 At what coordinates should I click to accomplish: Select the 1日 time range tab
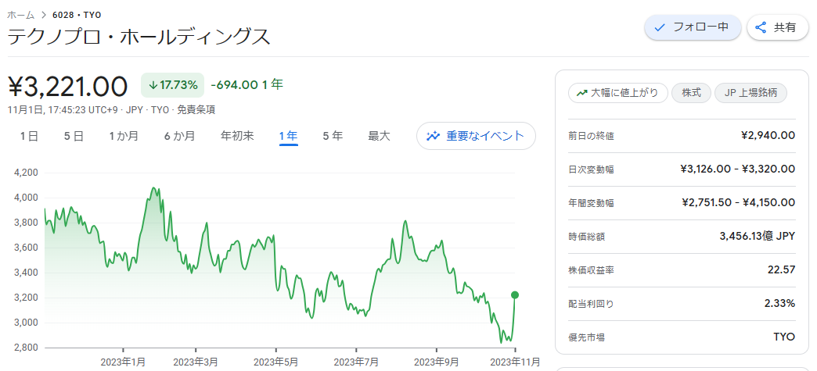click(29, 137)
